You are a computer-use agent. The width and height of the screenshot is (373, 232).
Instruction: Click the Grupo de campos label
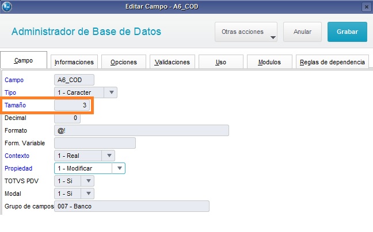(x=29, y=206)
